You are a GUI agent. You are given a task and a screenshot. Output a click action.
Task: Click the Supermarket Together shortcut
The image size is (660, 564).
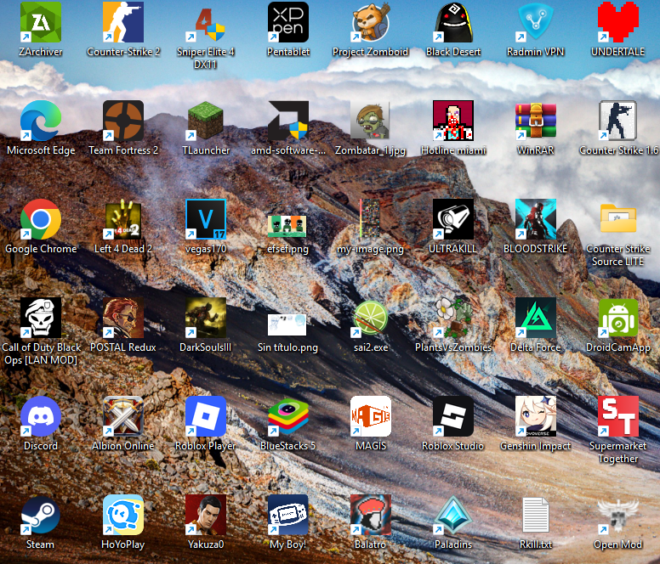pos(618,415)
